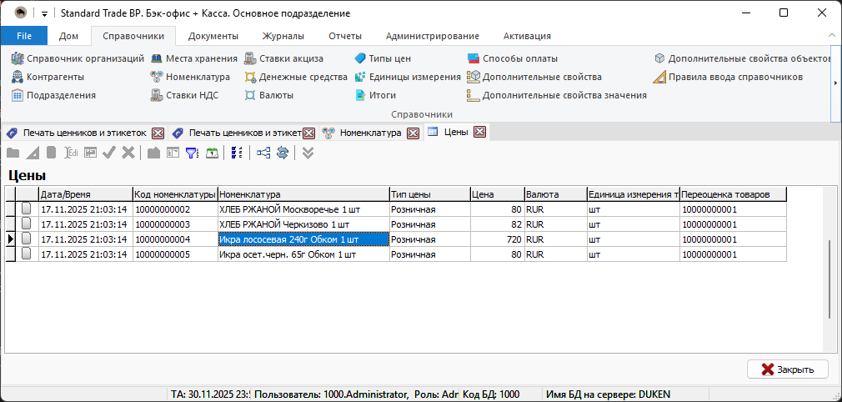Click the gray triangle toolbar icon

(33, 153)
